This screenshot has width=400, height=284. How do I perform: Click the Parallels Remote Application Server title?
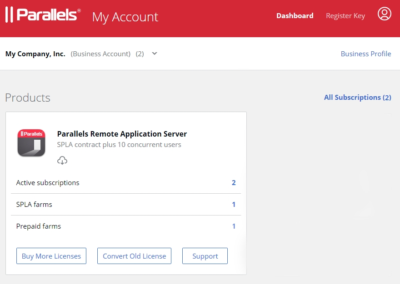tap(122, 134)
